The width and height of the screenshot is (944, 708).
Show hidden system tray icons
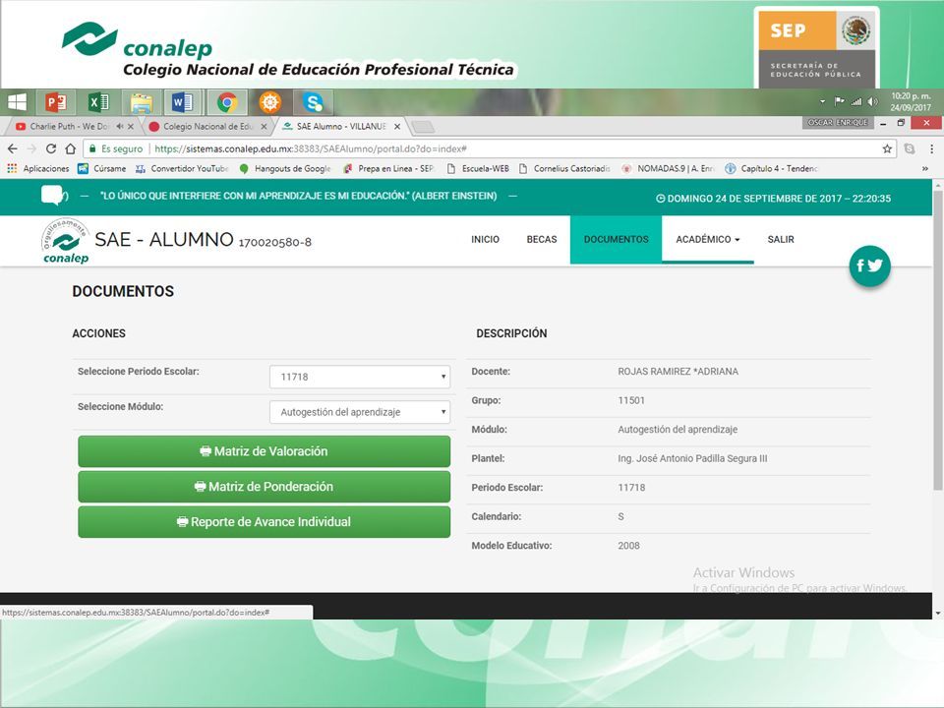click(x=822, y=101)
